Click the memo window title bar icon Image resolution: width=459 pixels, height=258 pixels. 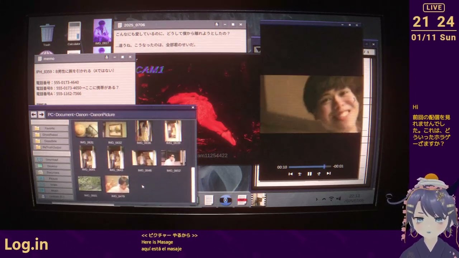tap(40, 58)
